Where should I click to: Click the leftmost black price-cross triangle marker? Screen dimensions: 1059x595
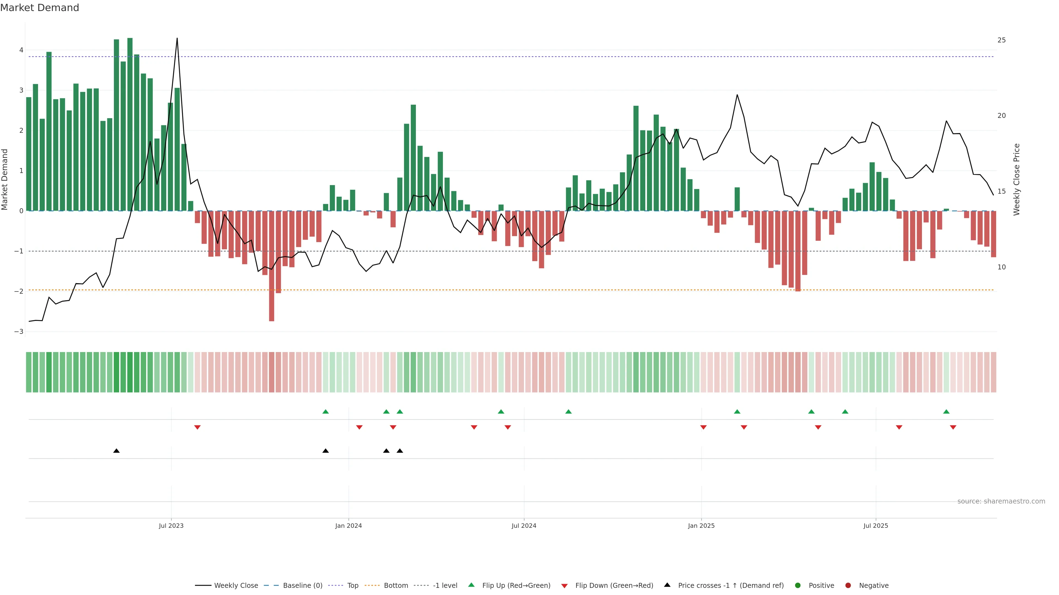(116, 451)
